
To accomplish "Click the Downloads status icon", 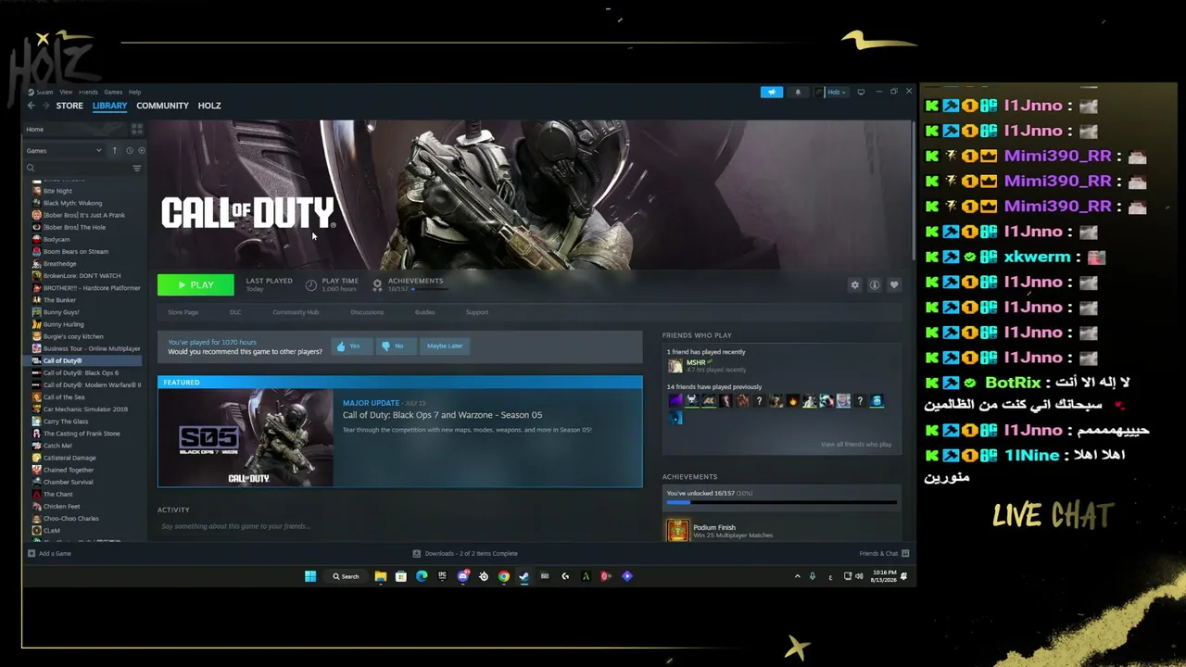I will 417,553.
